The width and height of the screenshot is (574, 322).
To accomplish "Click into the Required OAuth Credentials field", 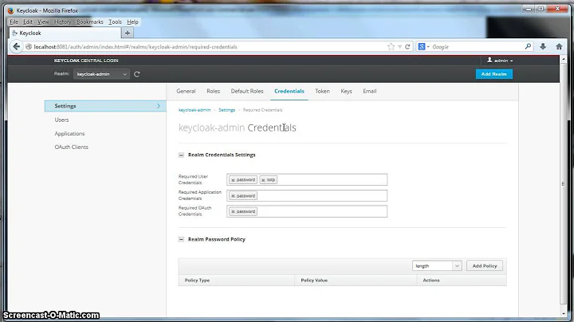I will click(307, 211).
